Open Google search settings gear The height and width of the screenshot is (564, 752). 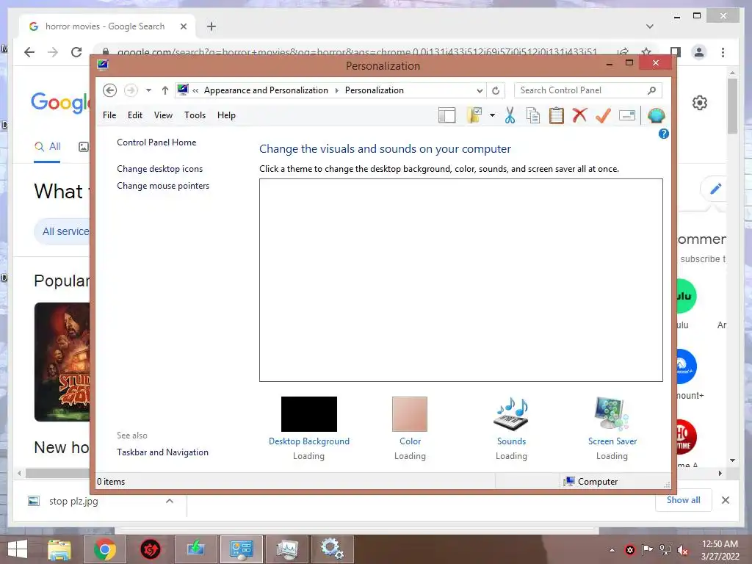(x=700, y=103)
